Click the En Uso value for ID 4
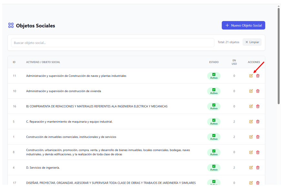Image resolution: width=281 pixels, height=187 pixels. click(x=234, y=168)
